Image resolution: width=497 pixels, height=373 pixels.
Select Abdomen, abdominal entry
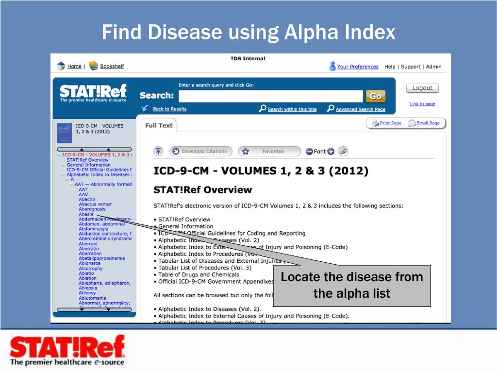(102, 224)
